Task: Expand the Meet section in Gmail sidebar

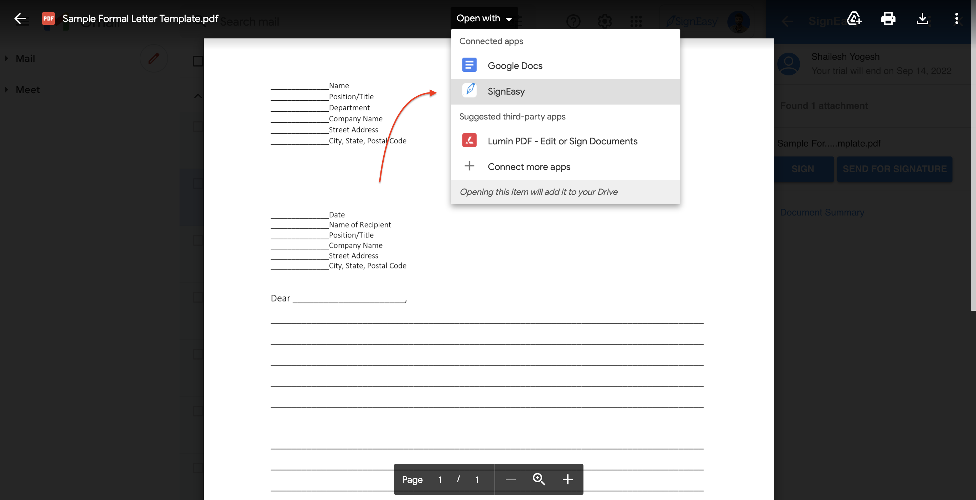Action: [x=6, y=90]
